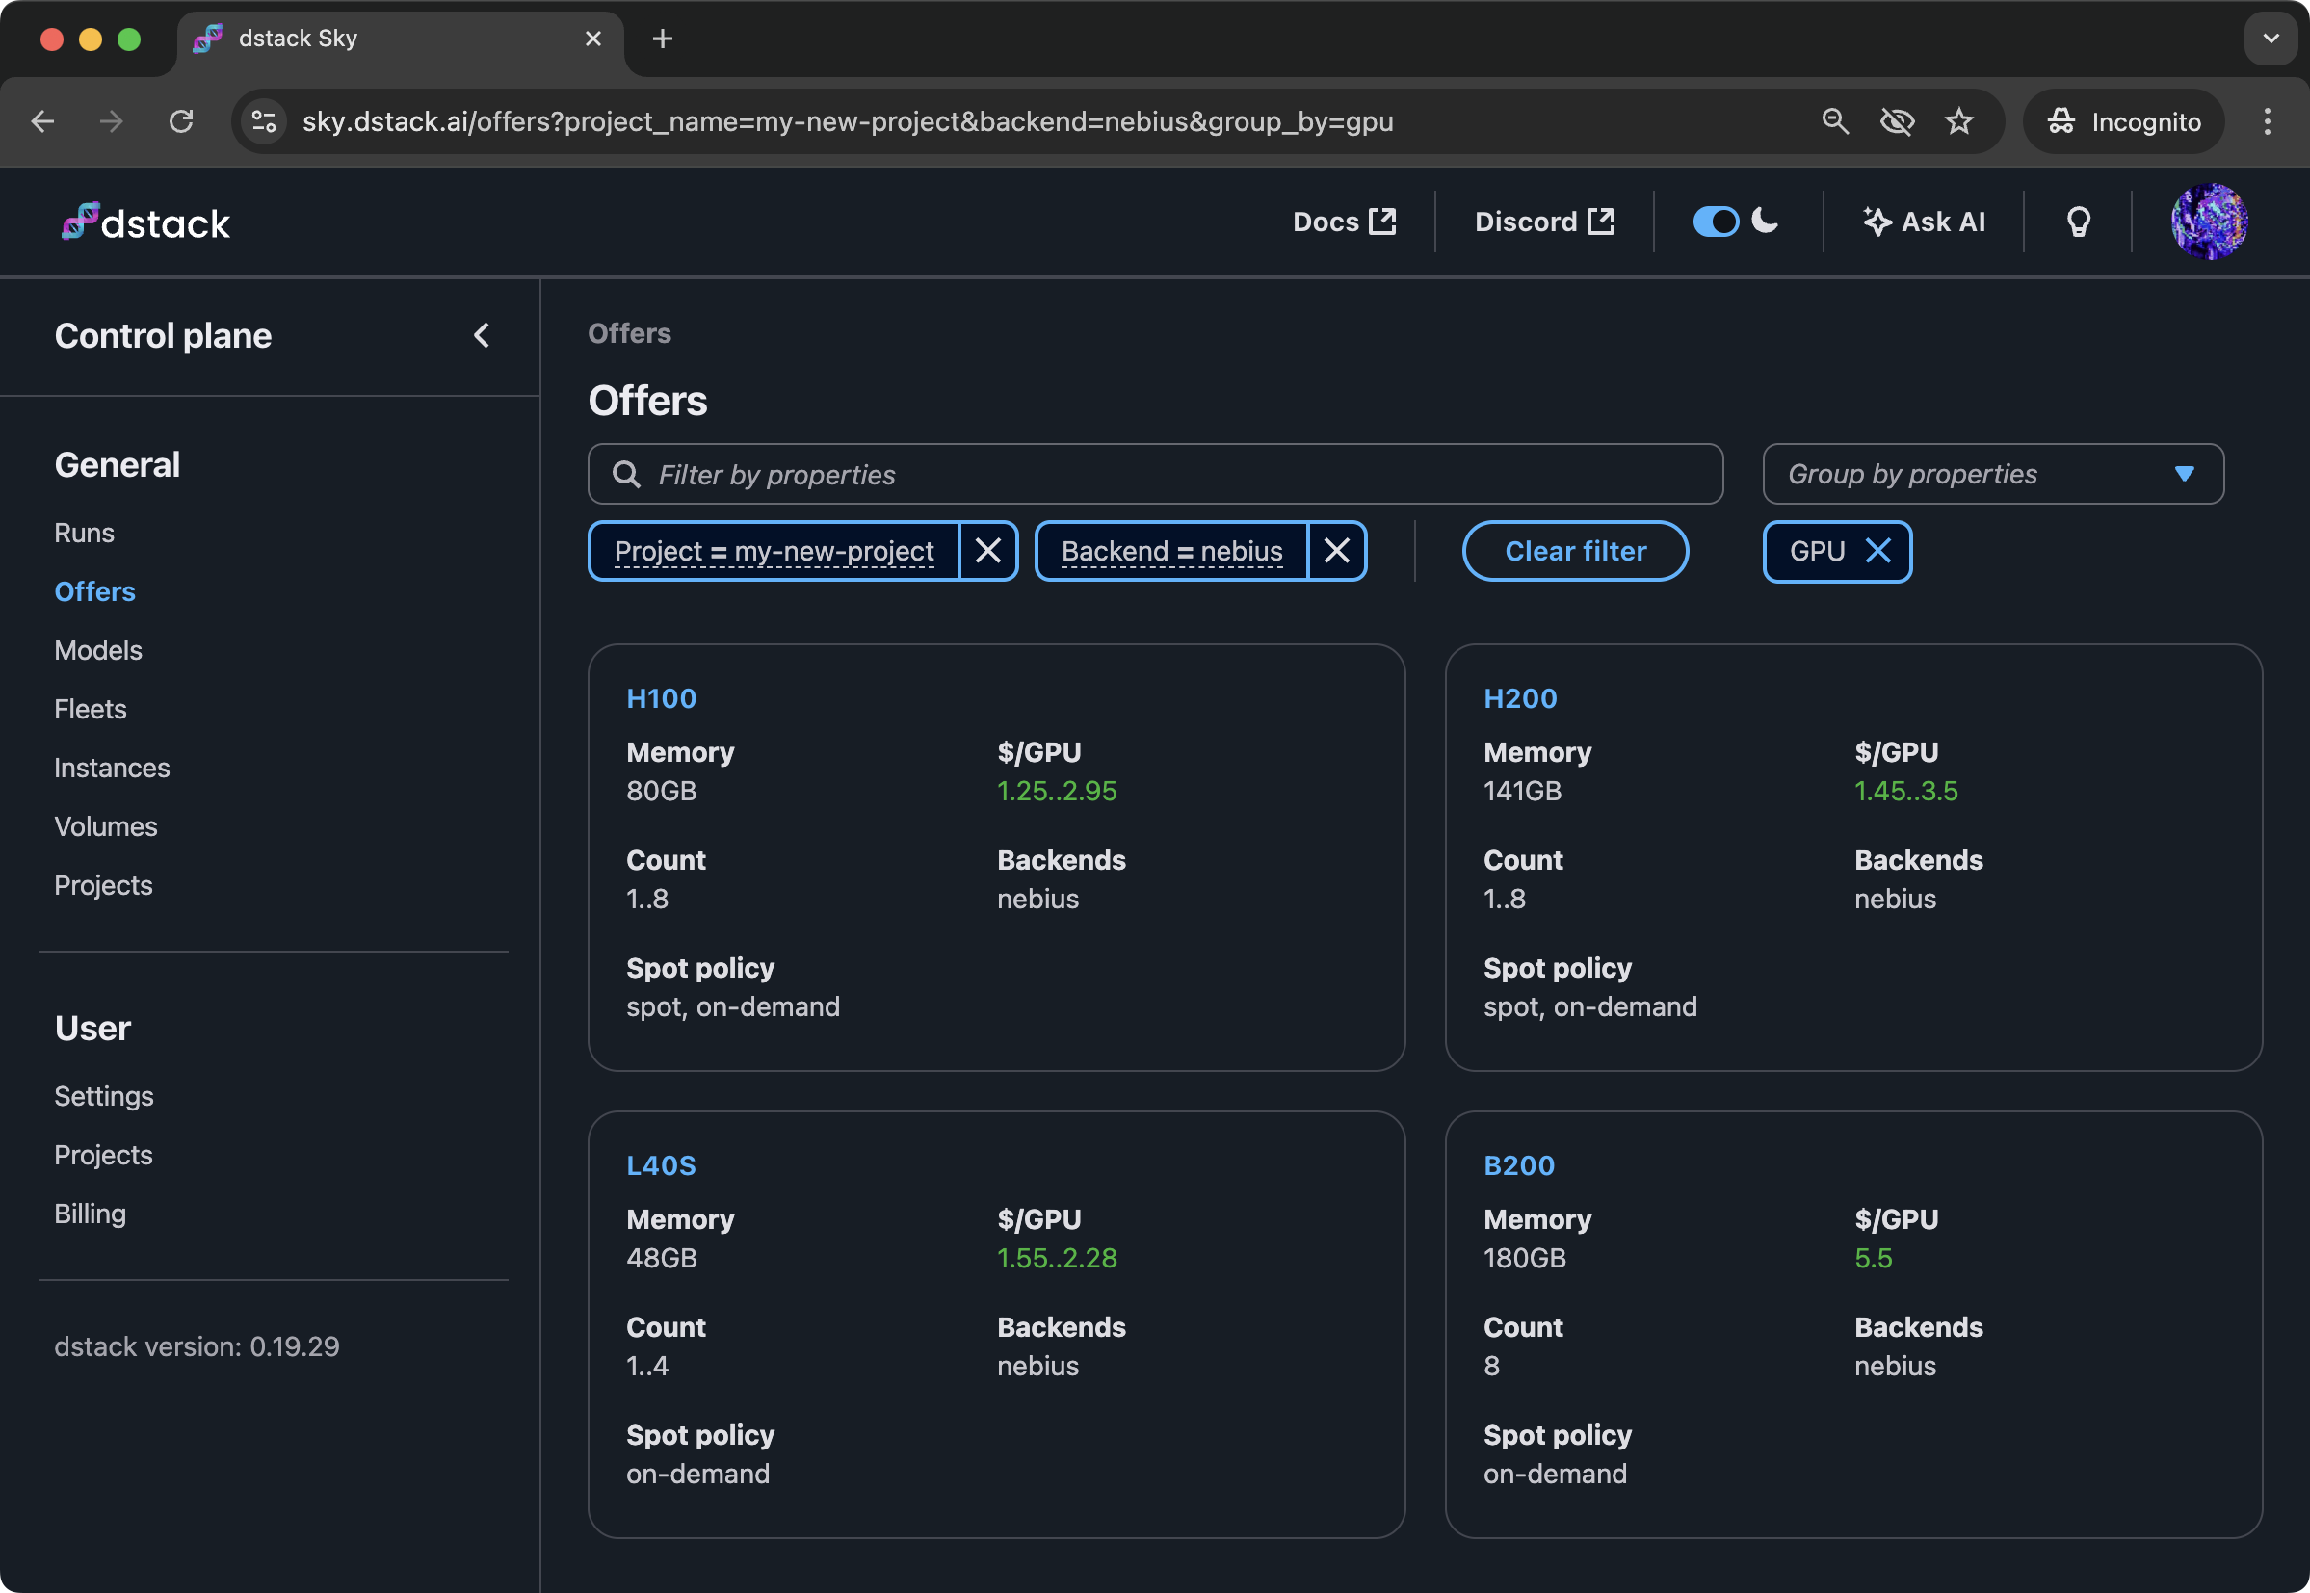Viewport: 2310px width, 1593px height.
Task: Go back in browser history
Action: click(43, 121)
